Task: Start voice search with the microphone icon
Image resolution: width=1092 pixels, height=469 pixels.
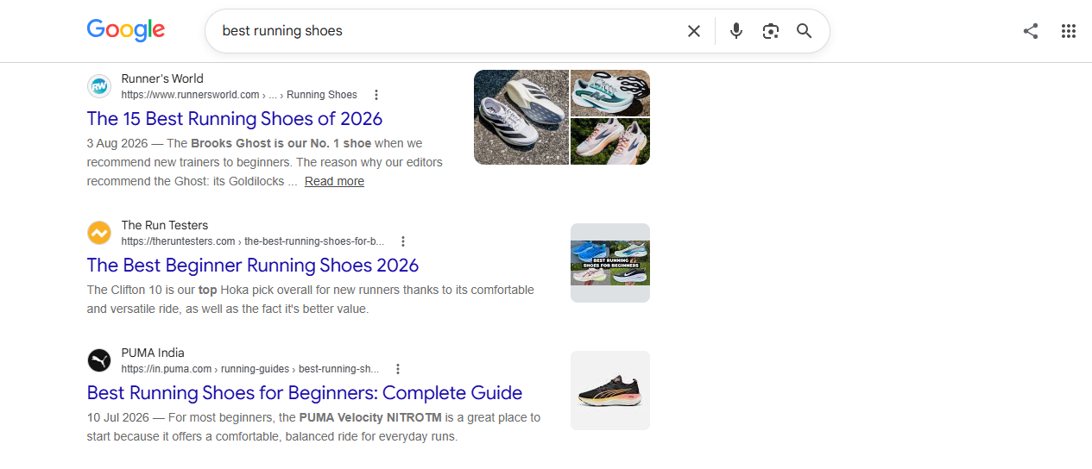Action: coord(736,31)
